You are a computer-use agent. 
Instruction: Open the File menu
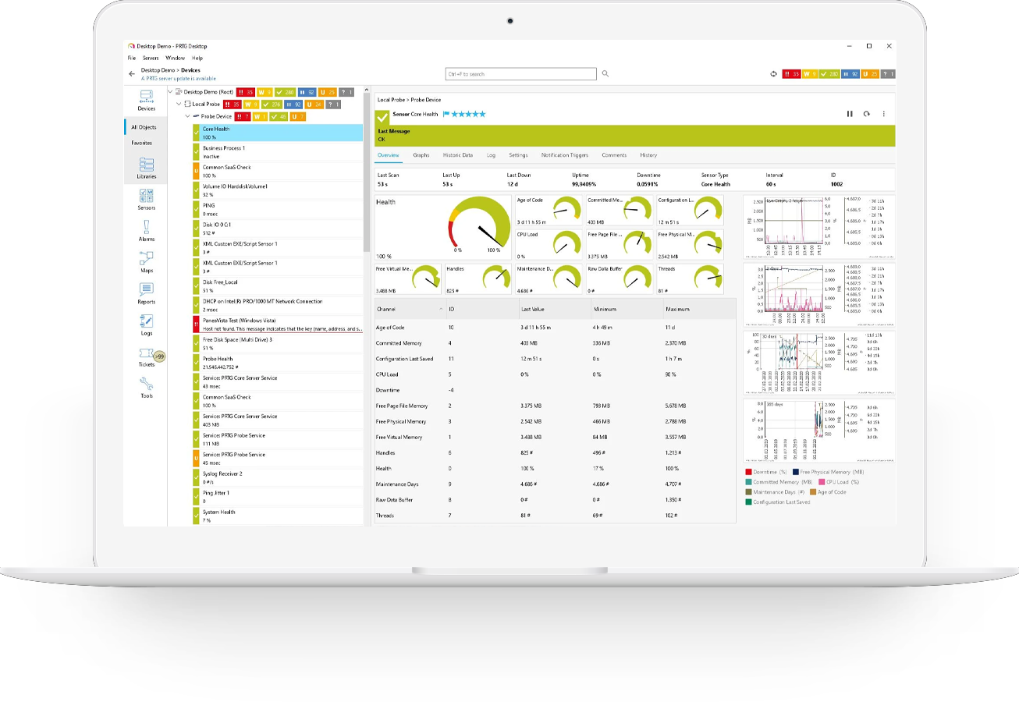tap(132, 58)
